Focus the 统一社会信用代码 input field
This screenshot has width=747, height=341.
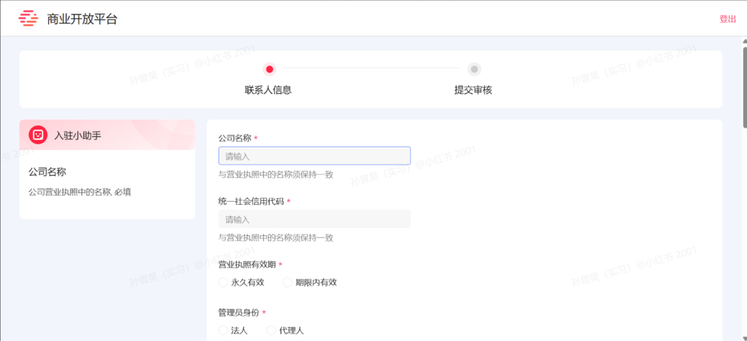point(315,219)
